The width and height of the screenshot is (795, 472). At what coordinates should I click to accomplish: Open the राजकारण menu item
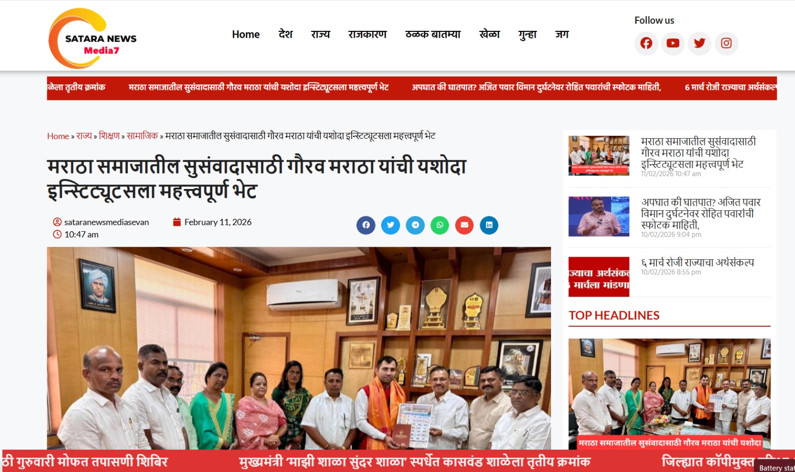tap(368, 34)
